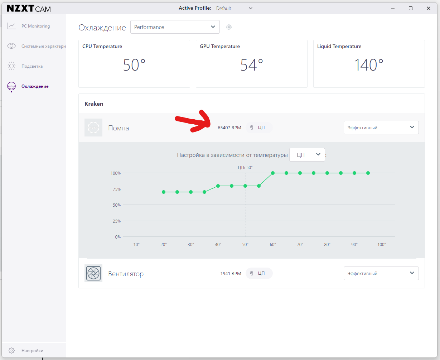Toggle the ЦП sensor pill for pump
The height and width of the screenshot is (360, 440).
pos(259,128)
